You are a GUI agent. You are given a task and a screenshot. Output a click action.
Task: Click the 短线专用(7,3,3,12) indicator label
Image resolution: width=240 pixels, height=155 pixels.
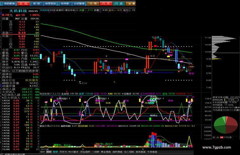[50, 94]
